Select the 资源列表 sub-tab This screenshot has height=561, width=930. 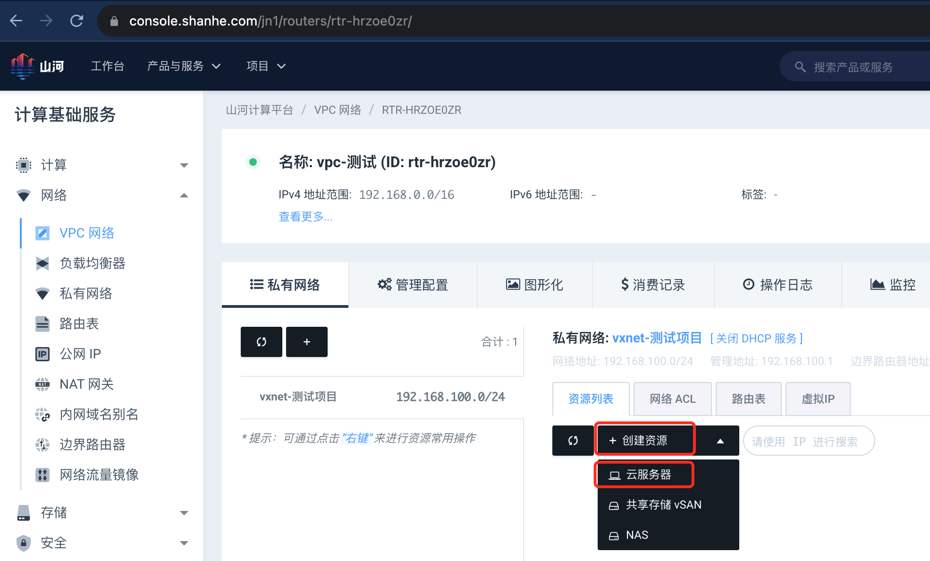click(591, 399)
